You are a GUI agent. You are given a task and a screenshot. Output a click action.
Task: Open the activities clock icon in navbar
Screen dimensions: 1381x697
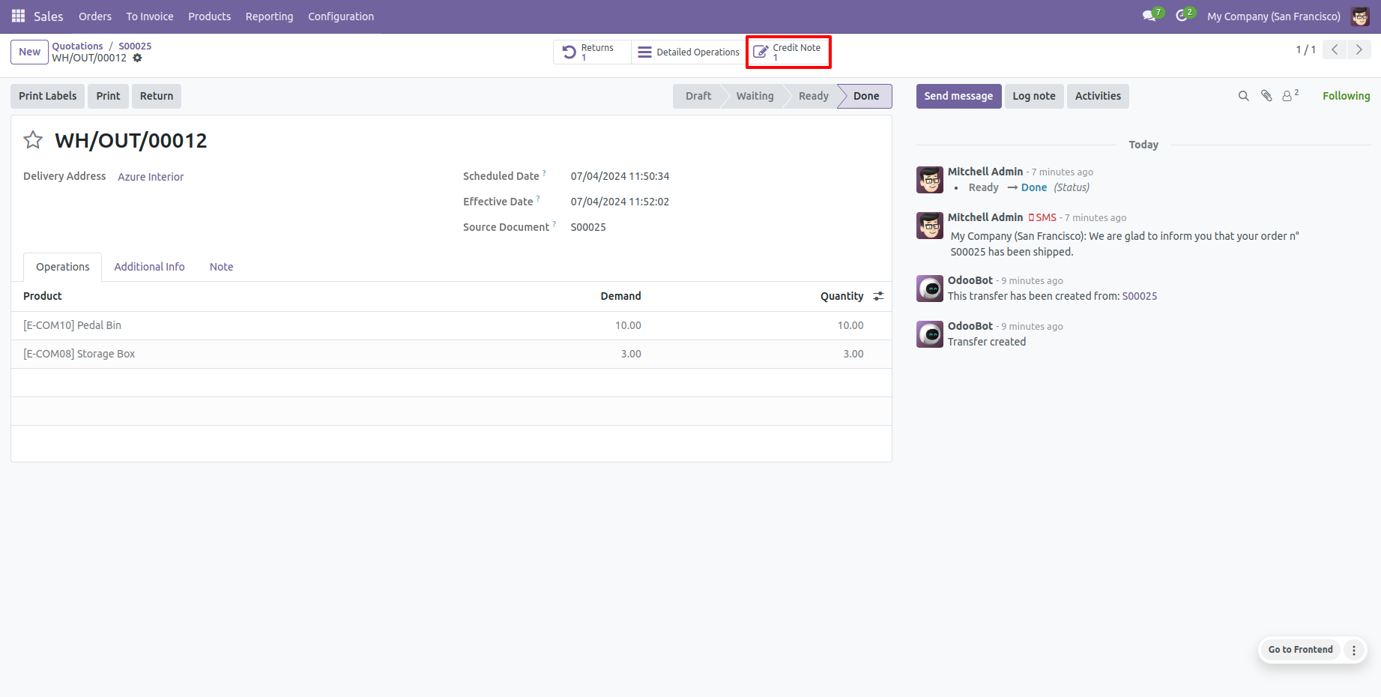coord(1183,16)
